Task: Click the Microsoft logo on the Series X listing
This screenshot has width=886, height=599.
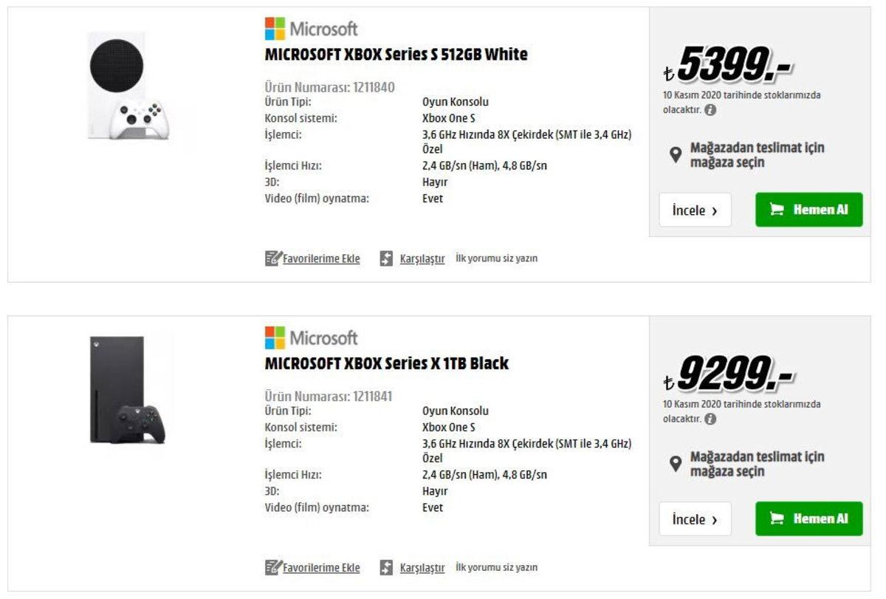Action: [x=275, y=338]
